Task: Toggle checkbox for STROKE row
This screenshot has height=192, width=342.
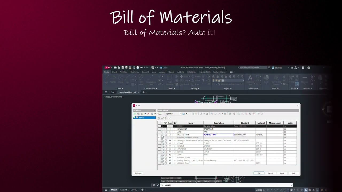Action: (x=166, y=146)
